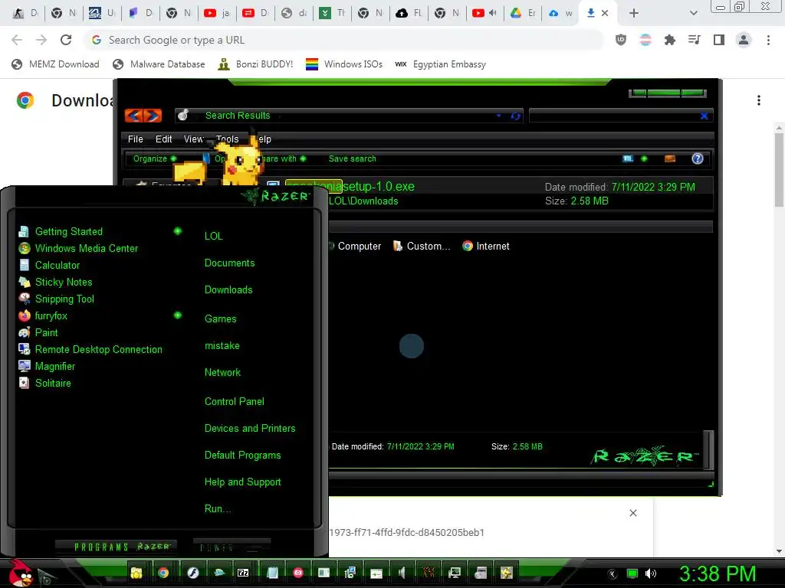The height and width of the screenshot is (588, 785).
Task: Open Control Panel from start menu
Action: (235, 401)
